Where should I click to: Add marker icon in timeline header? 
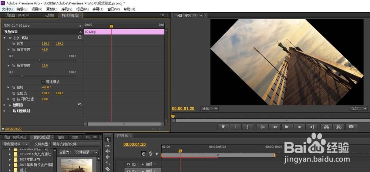click(x=156, y=154)
